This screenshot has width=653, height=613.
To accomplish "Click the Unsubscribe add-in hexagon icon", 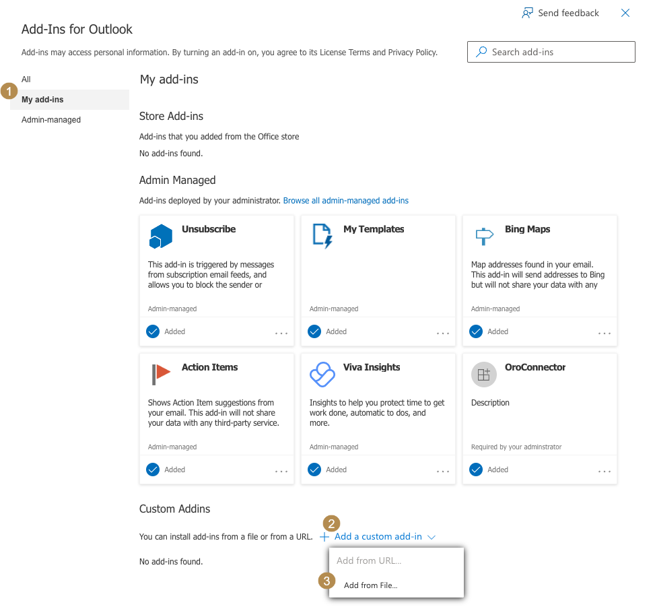I will tap(161, 236).
